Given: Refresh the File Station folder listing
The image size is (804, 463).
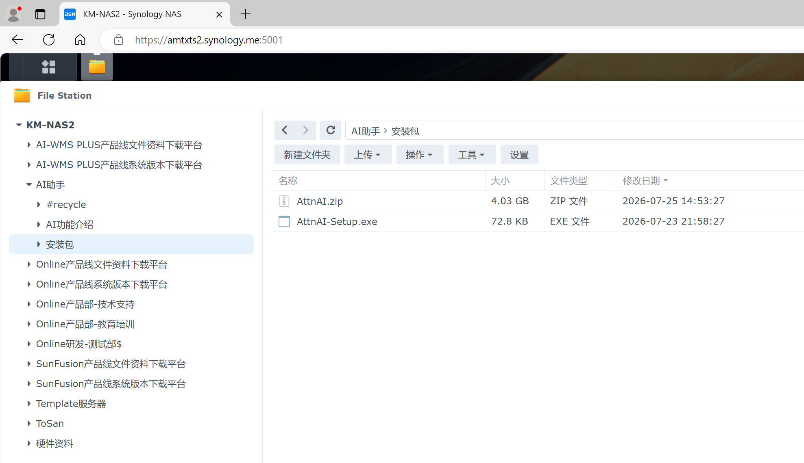Looking at the screenshot, I should (331, 130).
